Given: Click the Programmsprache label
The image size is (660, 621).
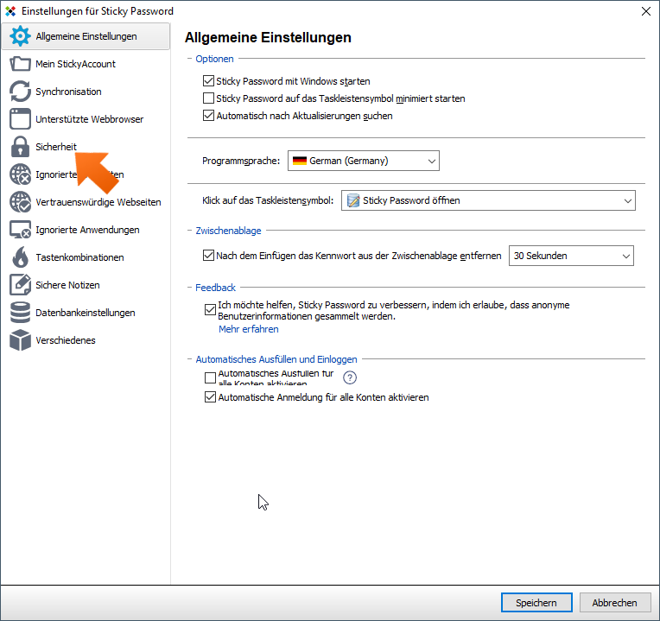Looking at the screenshot, I should click(241, 161).
